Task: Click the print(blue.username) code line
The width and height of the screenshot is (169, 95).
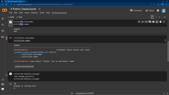Action: (24, 38)
